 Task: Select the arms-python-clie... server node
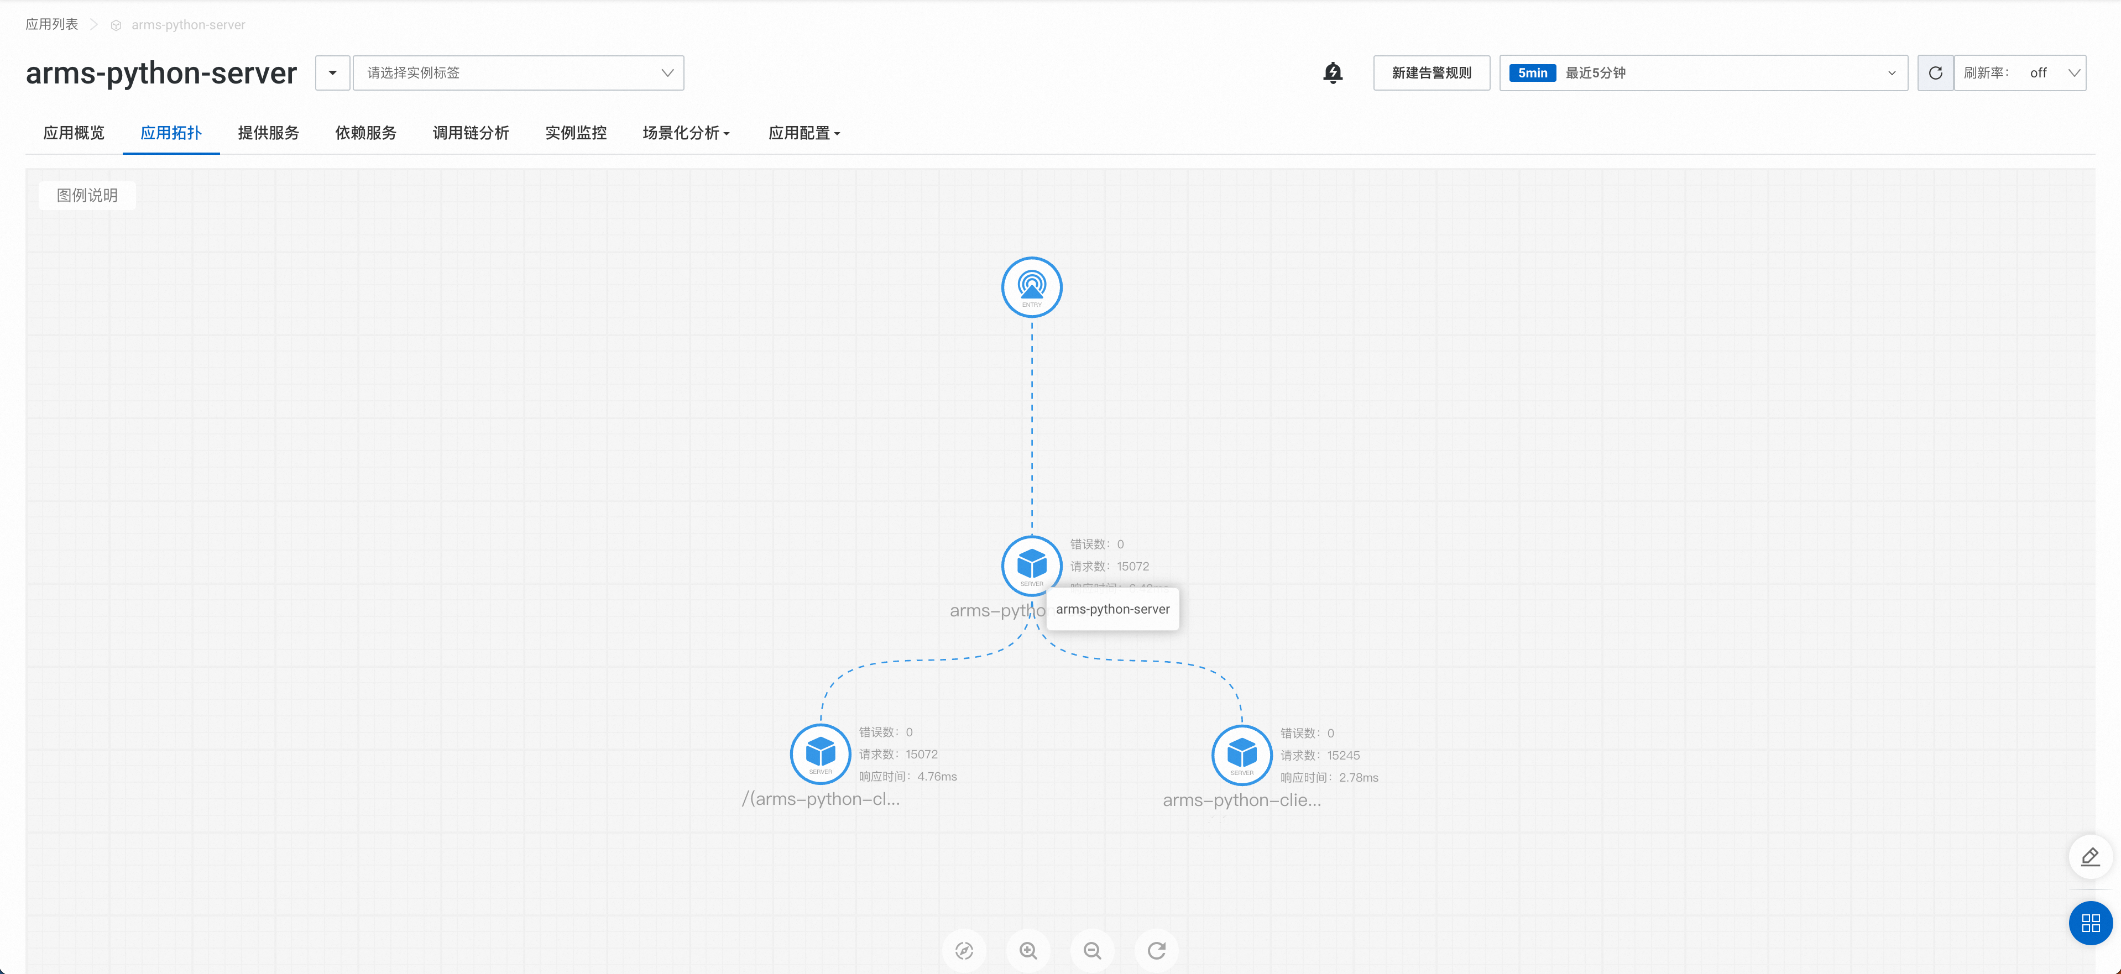[x=1242, y=753]
